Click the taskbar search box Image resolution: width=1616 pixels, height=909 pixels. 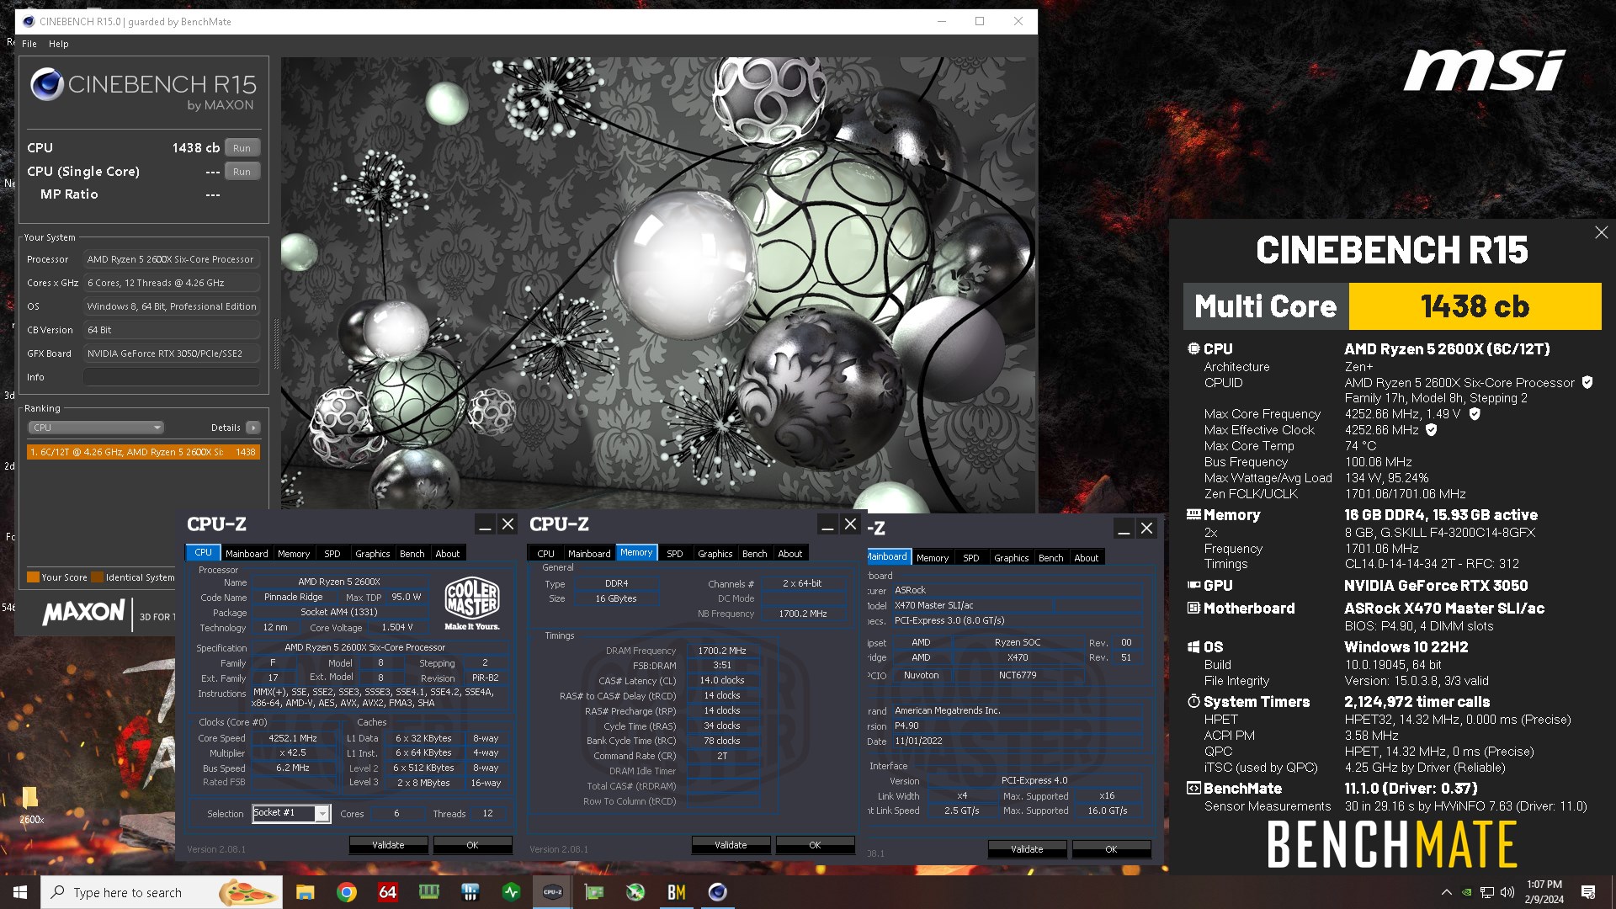162,892
